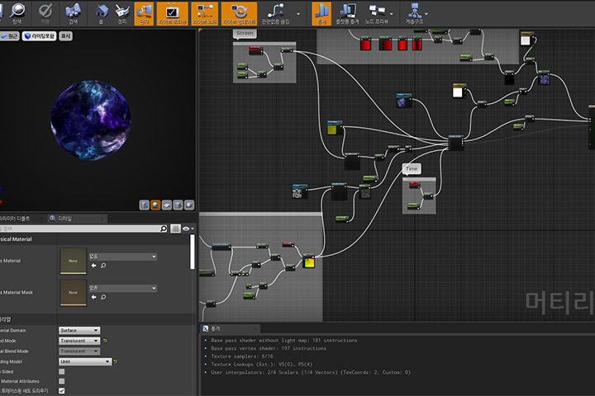Click the details search input field
595x396 pixels.
tap(79, 229)
